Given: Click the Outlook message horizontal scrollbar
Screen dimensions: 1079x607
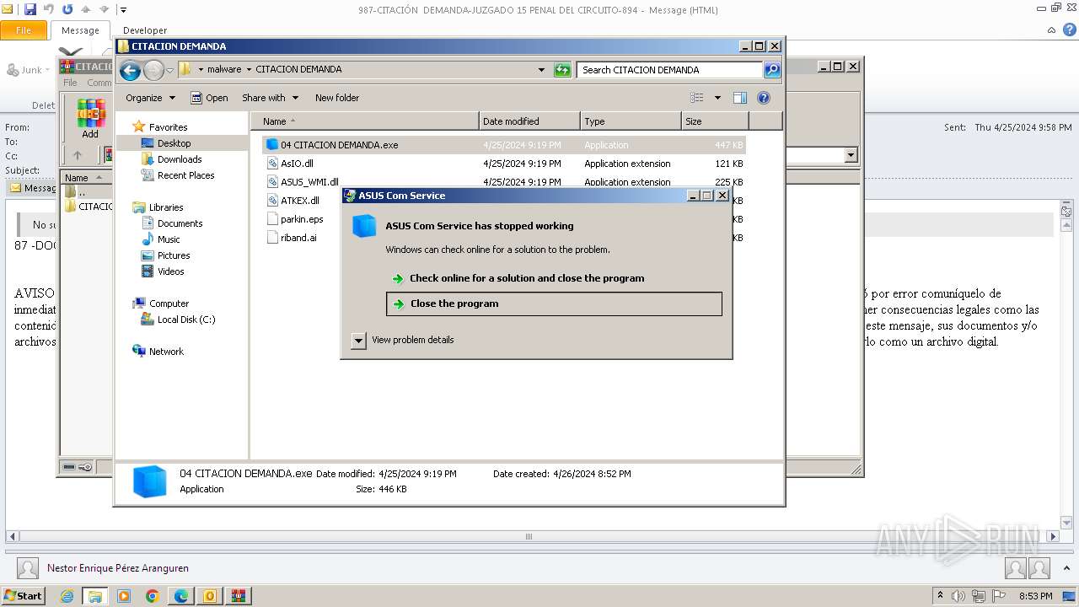Looking at the screenshot, I should pyautogui.click(x=529, y=536).
